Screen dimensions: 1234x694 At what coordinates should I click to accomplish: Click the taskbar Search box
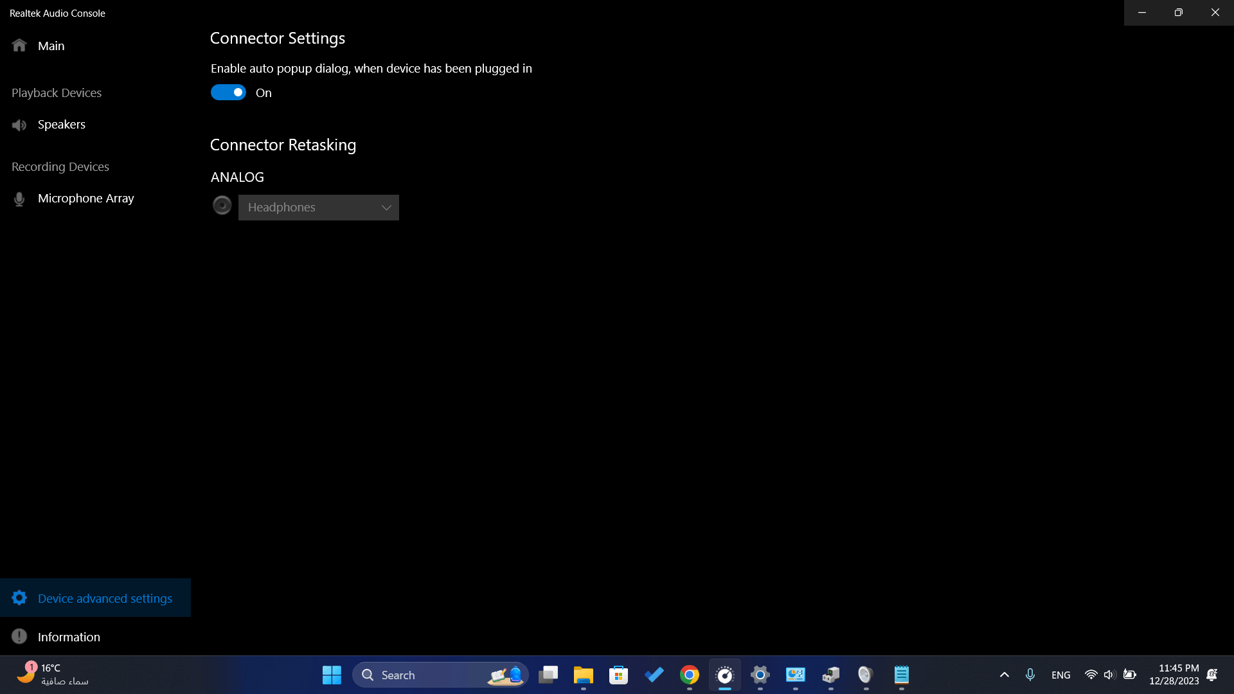(440, 675)
